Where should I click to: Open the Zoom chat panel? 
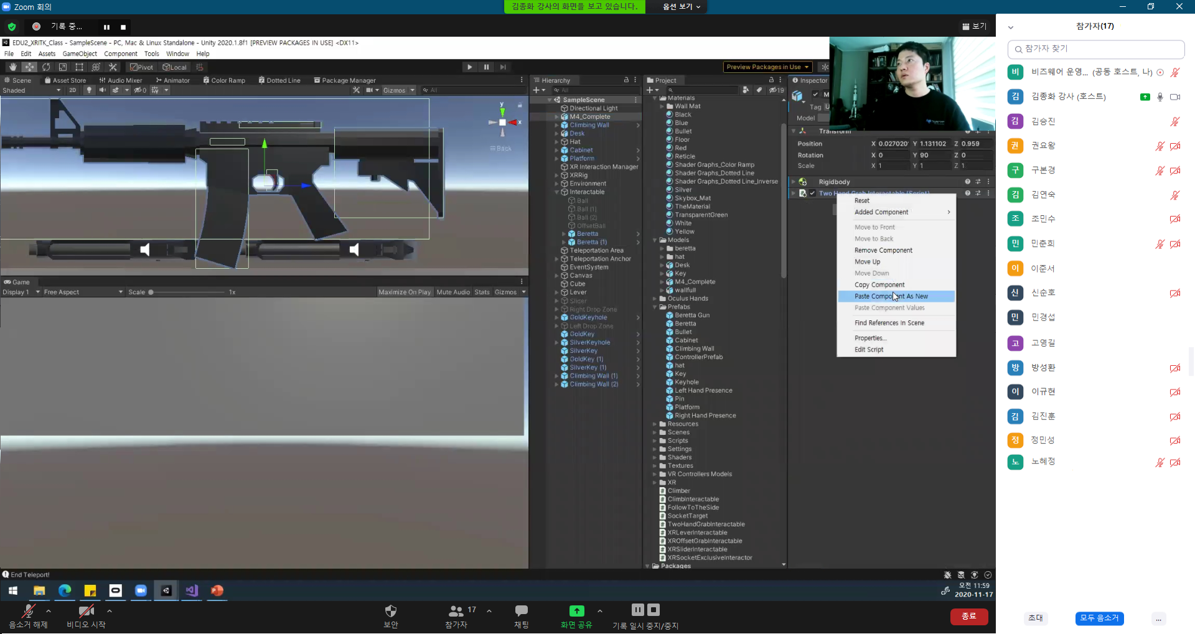pyautogui.click(x=522, y=616)
